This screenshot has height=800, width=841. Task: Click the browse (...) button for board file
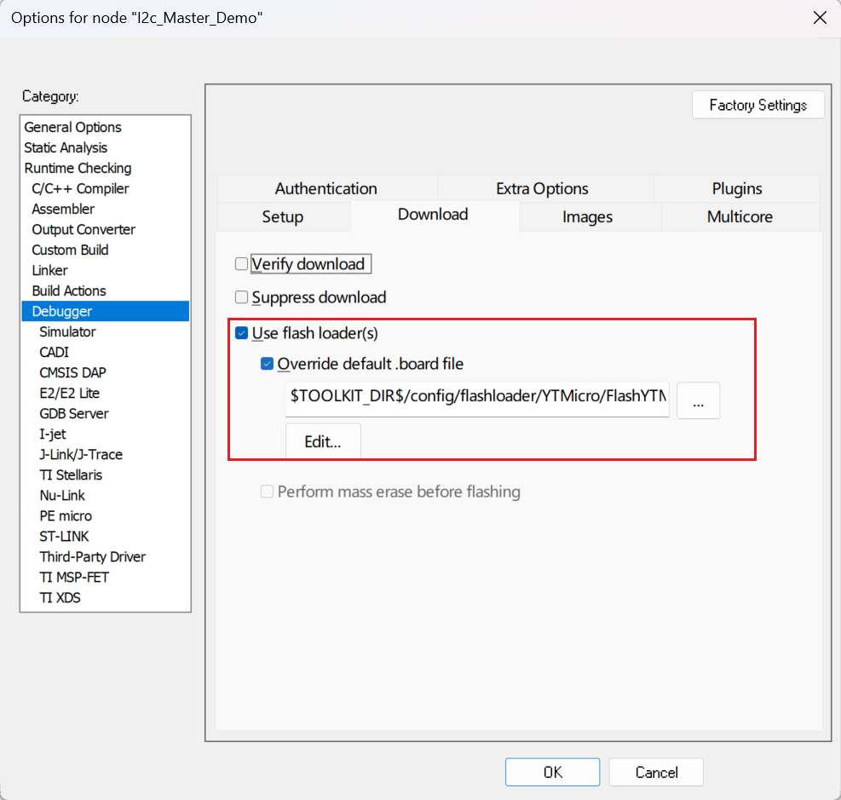[698, 400]
